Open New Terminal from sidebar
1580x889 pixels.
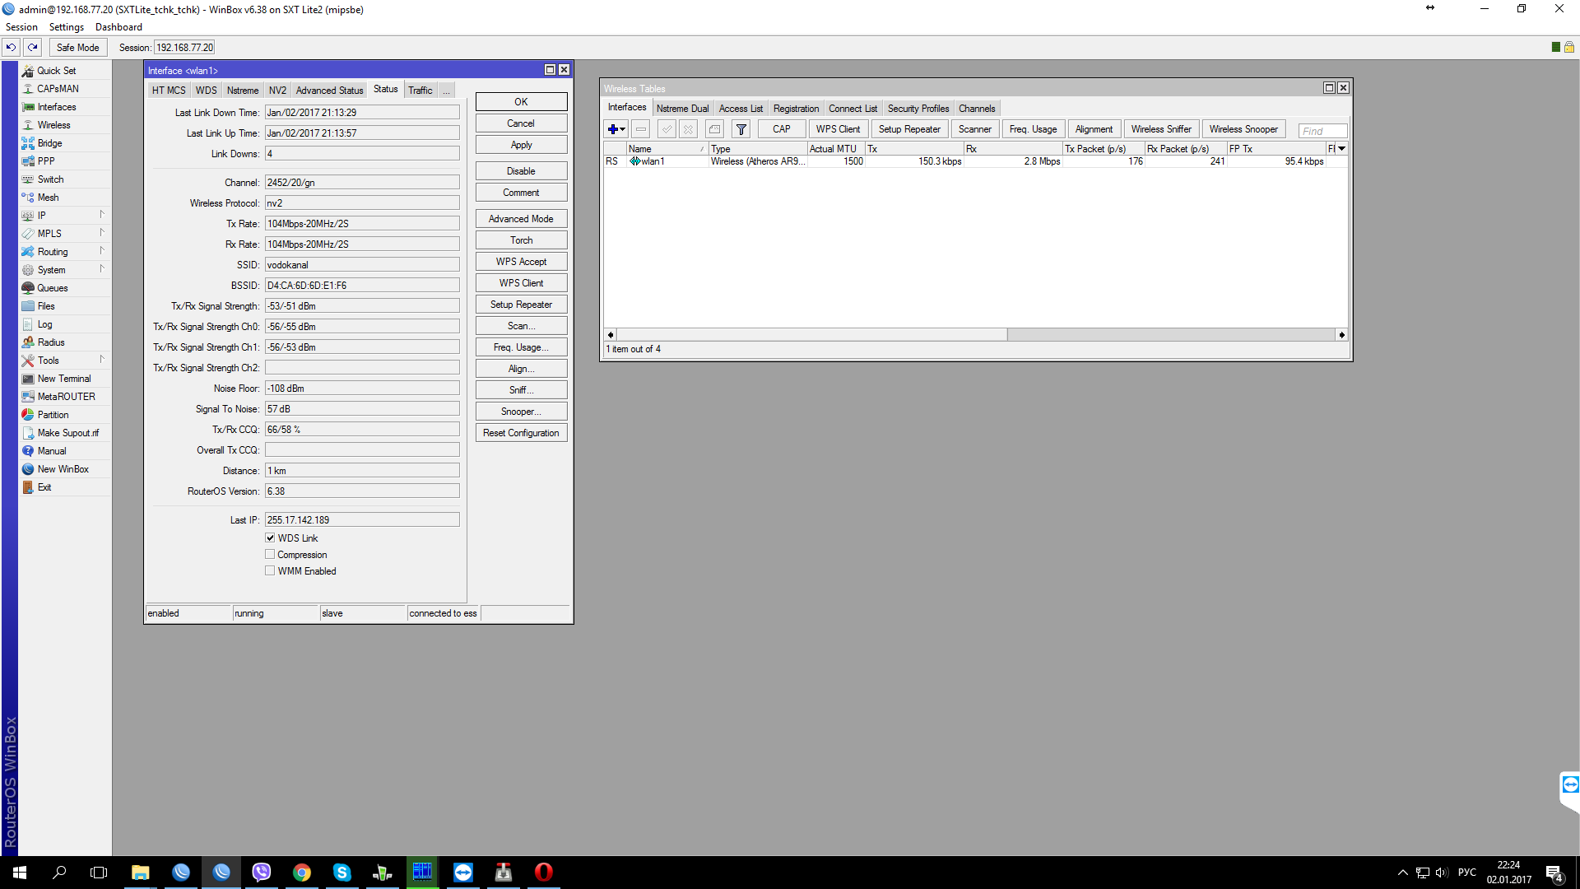point(63,379)
